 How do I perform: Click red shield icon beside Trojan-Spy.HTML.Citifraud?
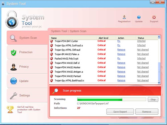(51, 50)
